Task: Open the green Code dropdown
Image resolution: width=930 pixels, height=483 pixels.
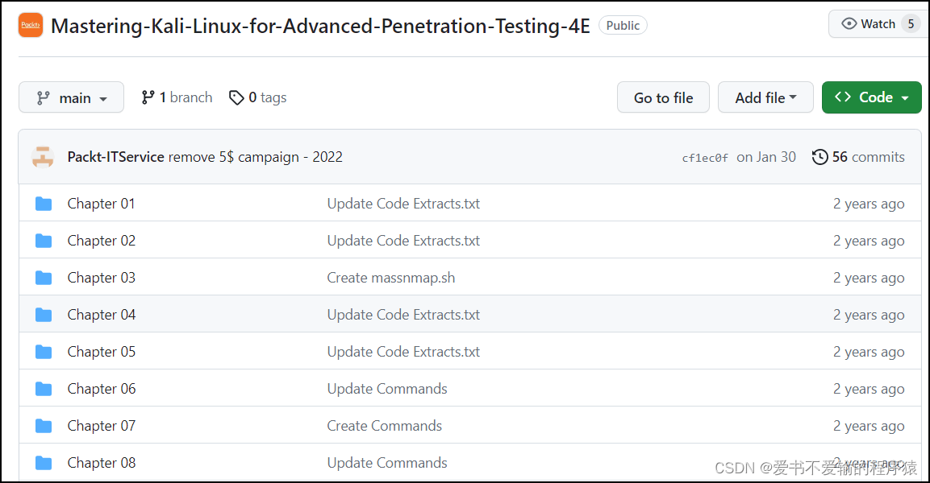Action: coord(871,97)
